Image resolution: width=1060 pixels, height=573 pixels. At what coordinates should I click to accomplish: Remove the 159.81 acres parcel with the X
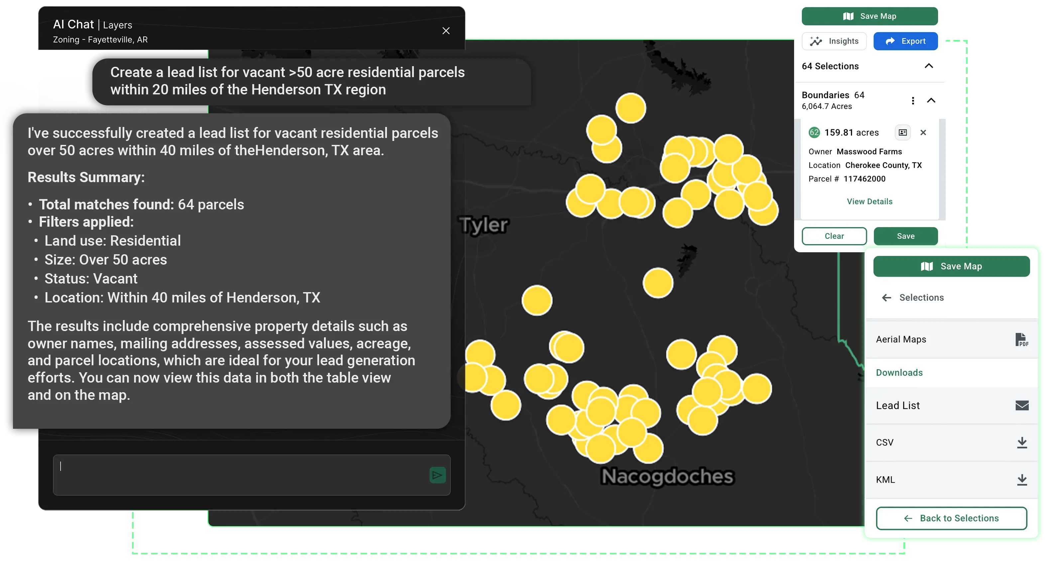click(x=923, y=133)
